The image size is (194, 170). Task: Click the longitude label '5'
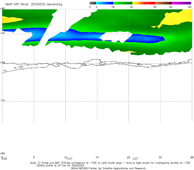click(34, 157)
